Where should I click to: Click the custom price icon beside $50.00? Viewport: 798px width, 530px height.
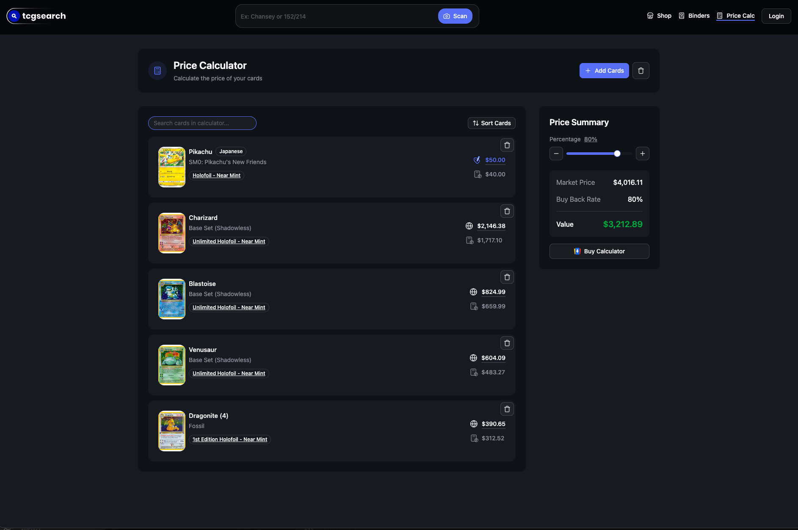coord(477,160)
